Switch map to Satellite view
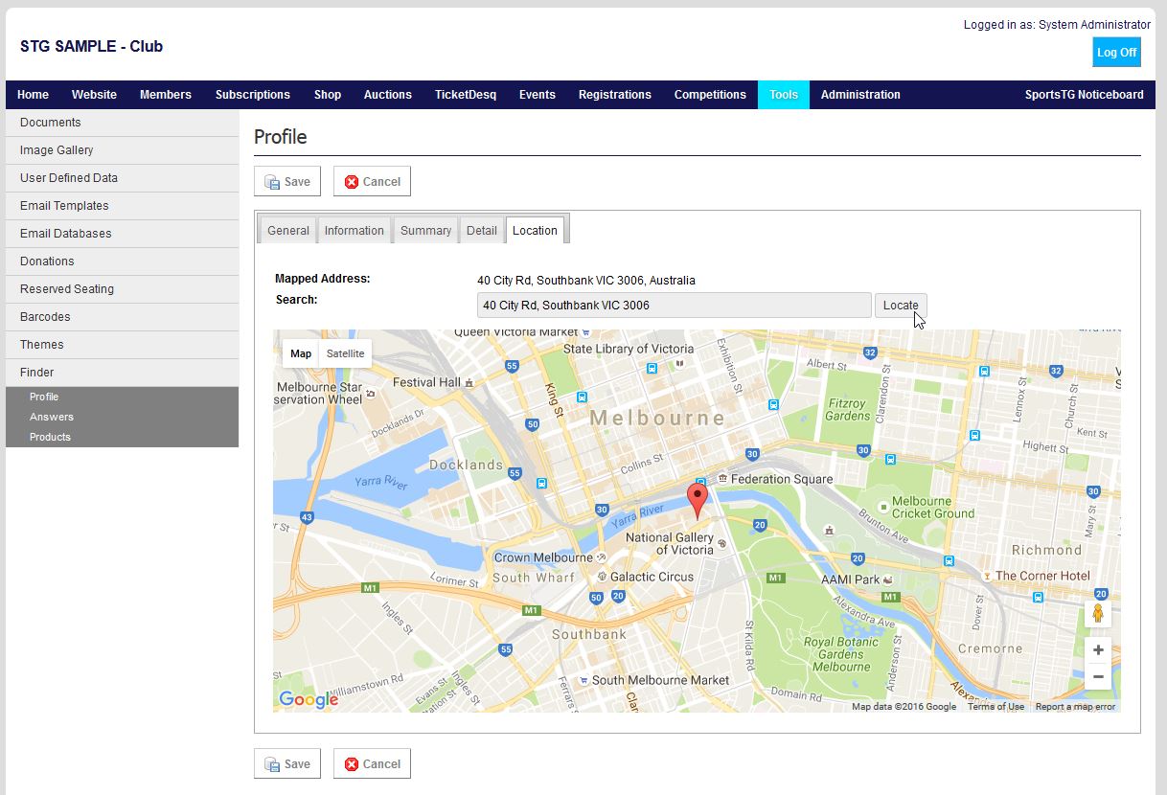 coord(345,353)
